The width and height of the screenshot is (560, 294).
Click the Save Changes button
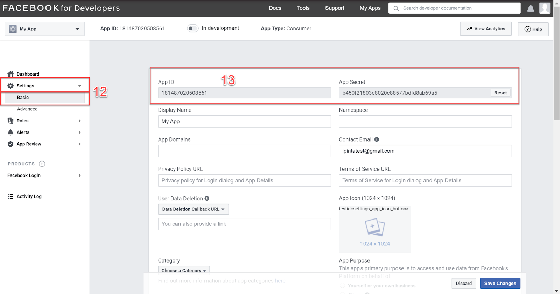(500, 283)
